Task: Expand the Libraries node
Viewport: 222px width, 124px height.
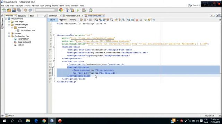Action: [9, 33]
